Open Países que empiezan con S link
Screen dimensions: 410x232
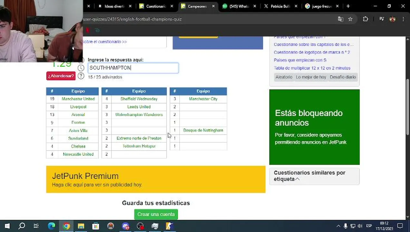tap(300, 60)
